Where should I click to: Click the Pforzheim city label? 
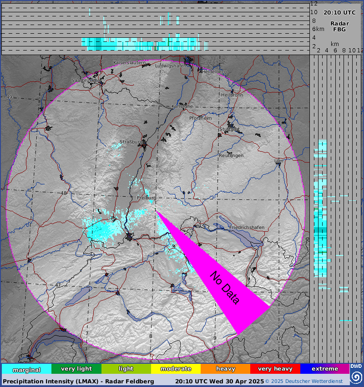tap(201, 118)
